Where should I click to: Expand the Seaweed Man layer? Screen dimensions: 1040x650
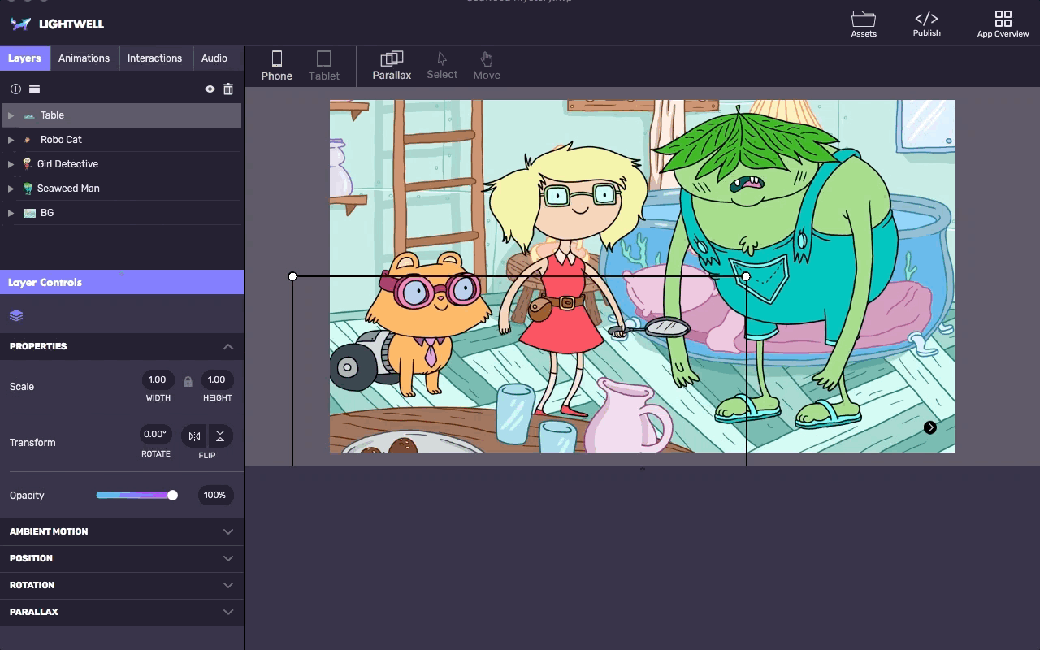tap(11, 188)
